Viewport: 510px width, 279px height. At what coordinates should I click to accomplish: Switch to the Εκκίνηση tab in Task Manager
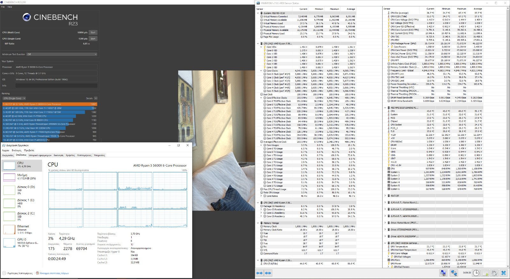(58, 155)
